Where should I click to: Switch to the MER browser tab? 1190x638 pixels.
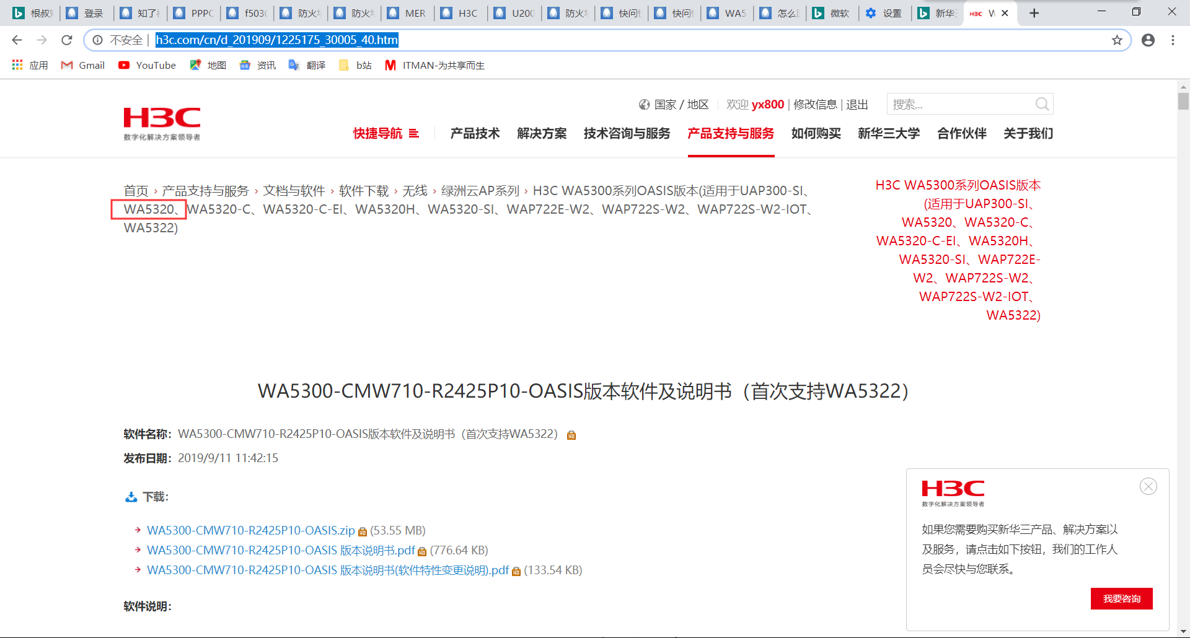pos(407,13)
